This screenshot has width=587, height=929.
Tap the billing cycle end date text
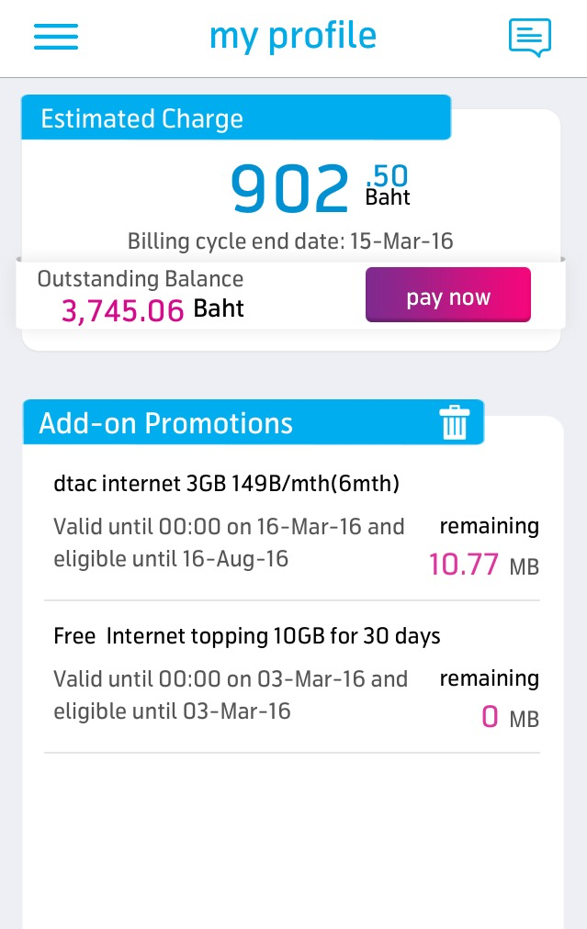point(290,241)
